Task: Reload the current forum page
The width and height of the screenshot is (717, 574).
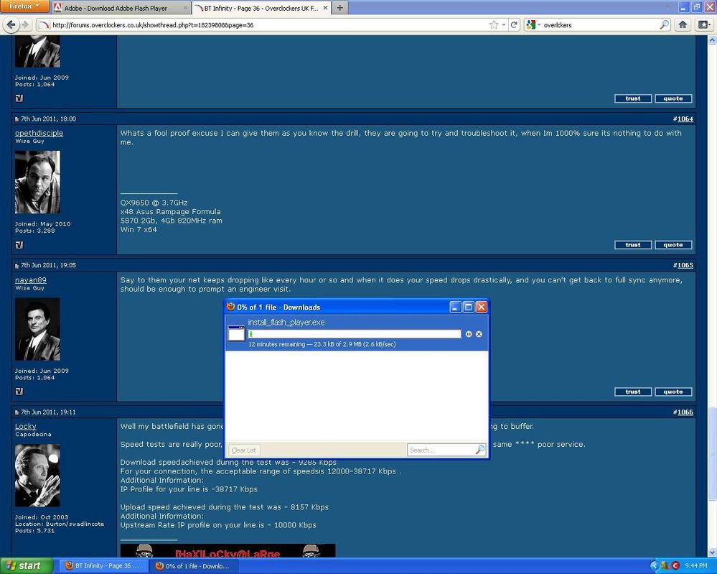Action: coord(513,24)
